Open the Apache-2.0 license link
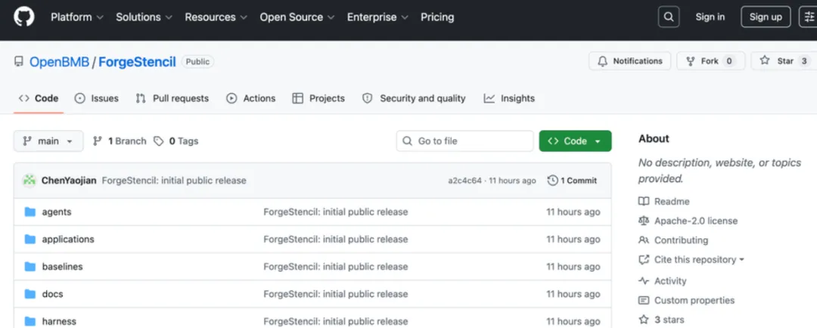The width and height of the screenshot is (817, 328). tap(696, 221)
